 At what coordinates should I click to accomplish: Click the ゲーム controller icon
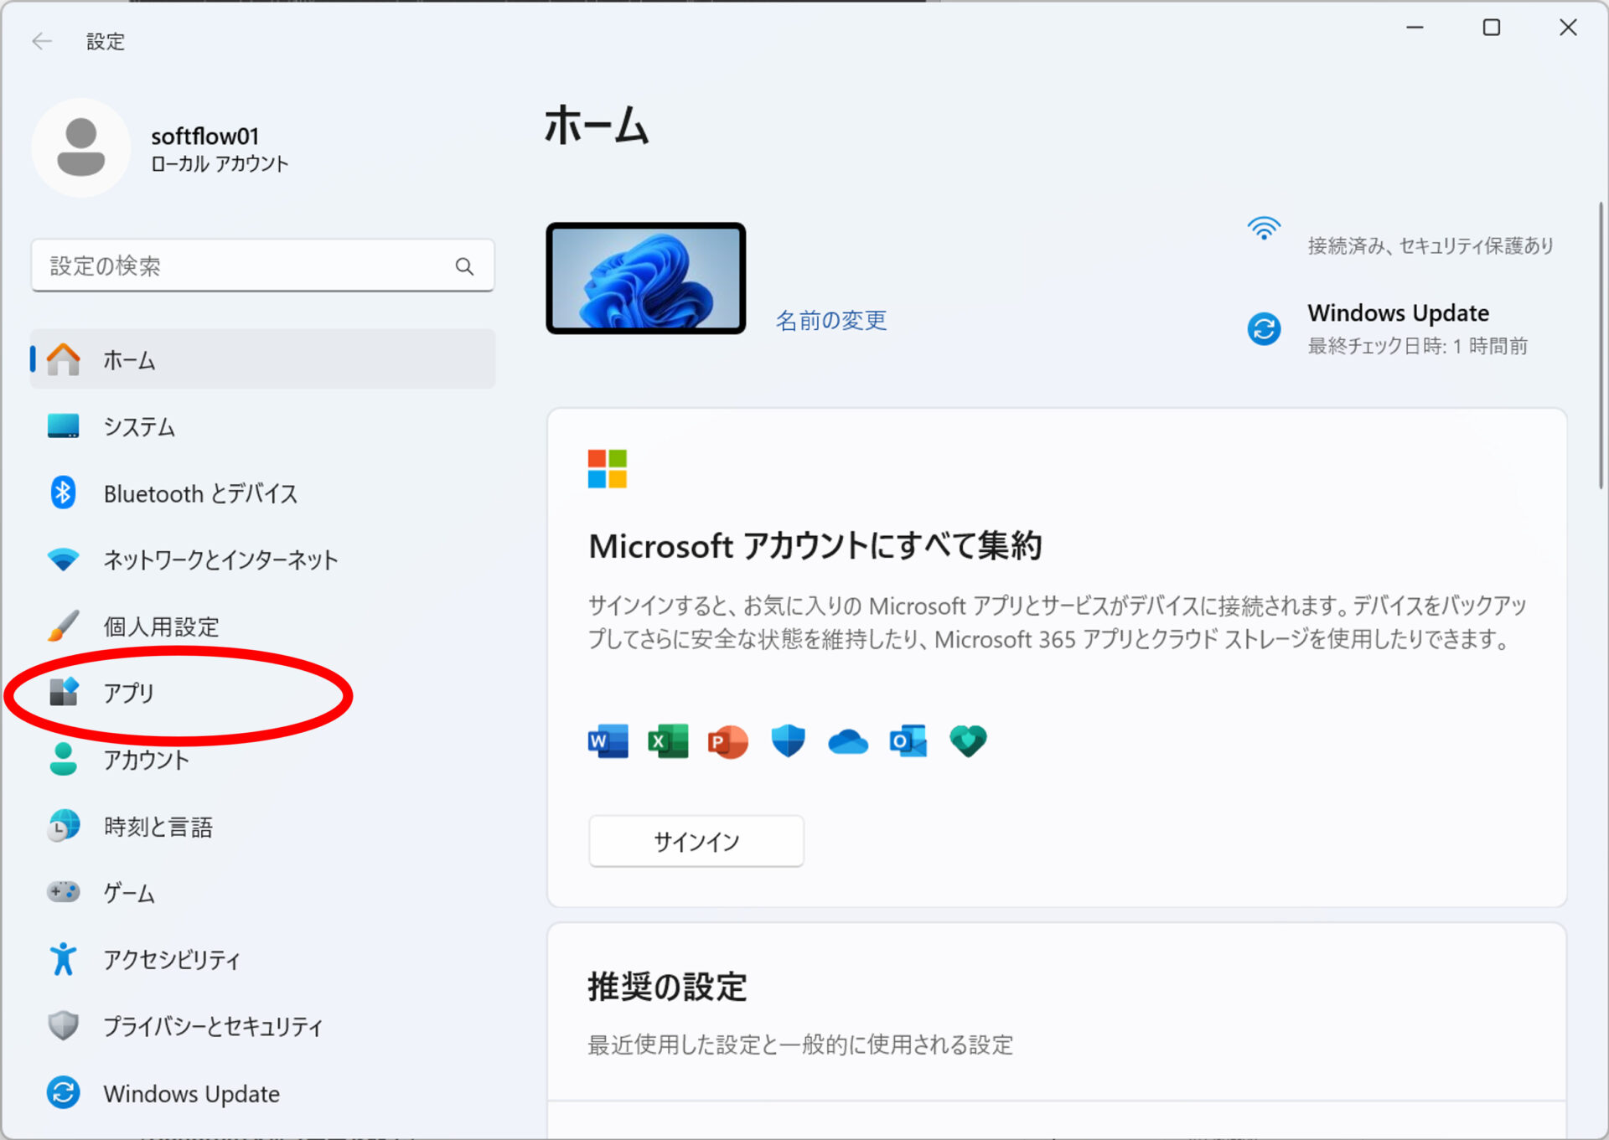point(63,892)
